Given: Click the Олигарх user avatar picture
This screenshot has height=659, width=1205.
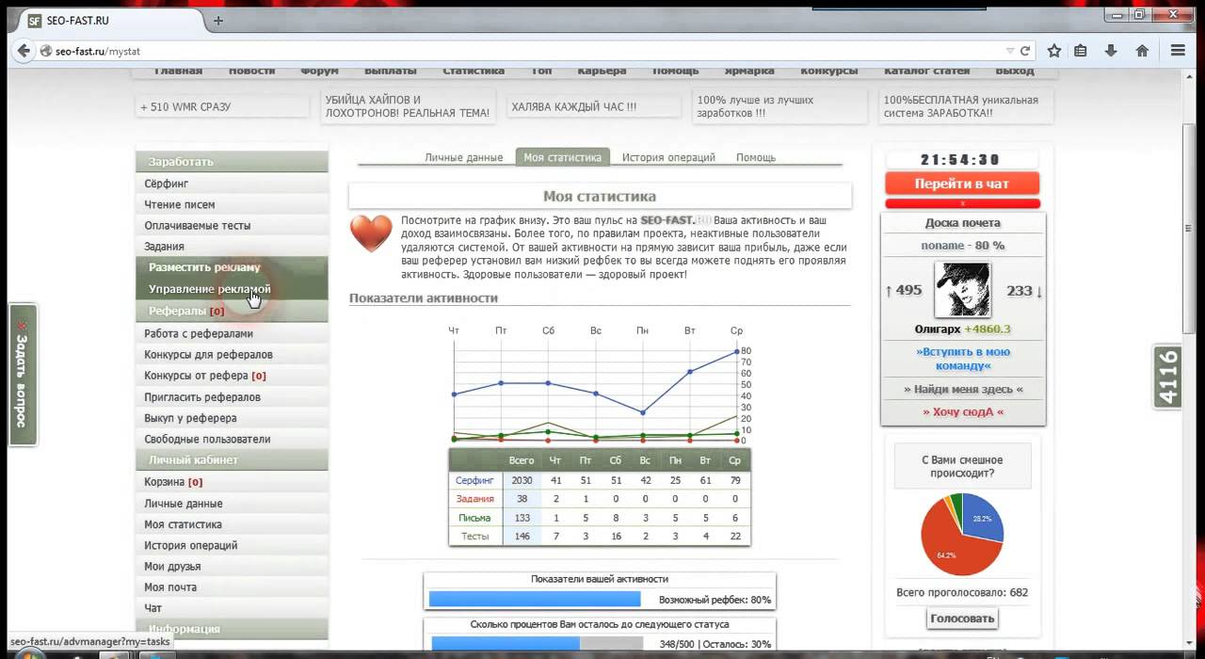Looking at the screenshot, I should click(x=961, y=290).
